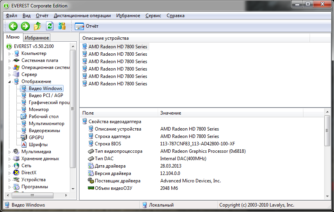Collapse the Отображение tree node
334x212 pixels.
click(9, 82)
